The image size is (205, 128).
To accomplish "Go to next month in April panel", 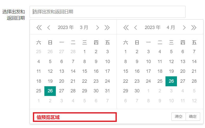I will coord(184,27).
